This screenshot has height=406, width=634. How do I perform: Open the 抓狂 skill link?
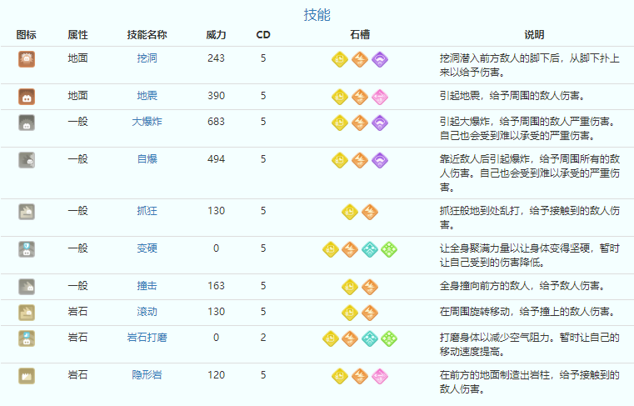tap(147, 211)
